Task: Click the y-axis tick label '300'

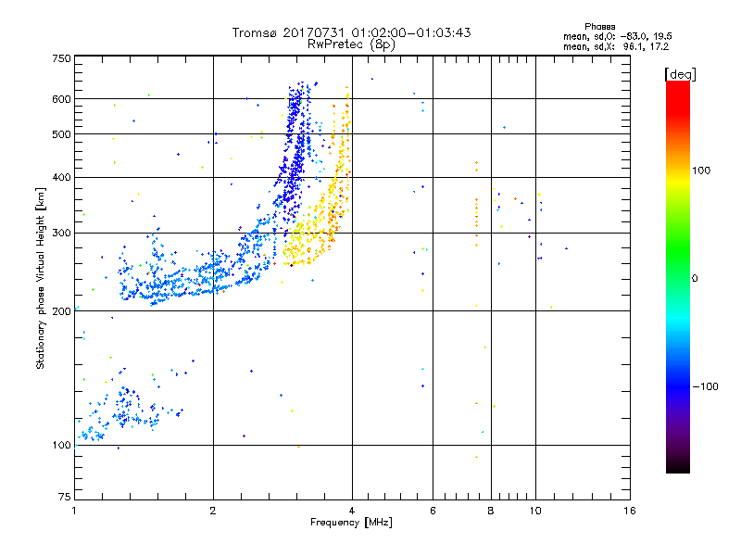Action: click(x=61, y=234)
